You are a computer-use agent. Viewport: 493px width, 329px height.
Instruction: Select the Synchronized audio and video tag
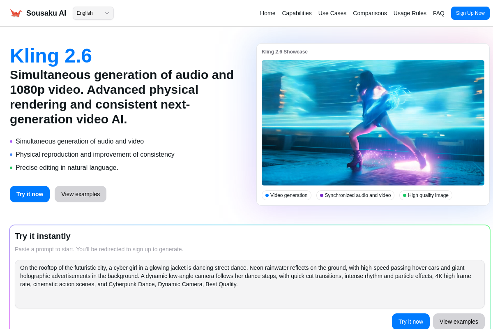[x=355, y=195]
